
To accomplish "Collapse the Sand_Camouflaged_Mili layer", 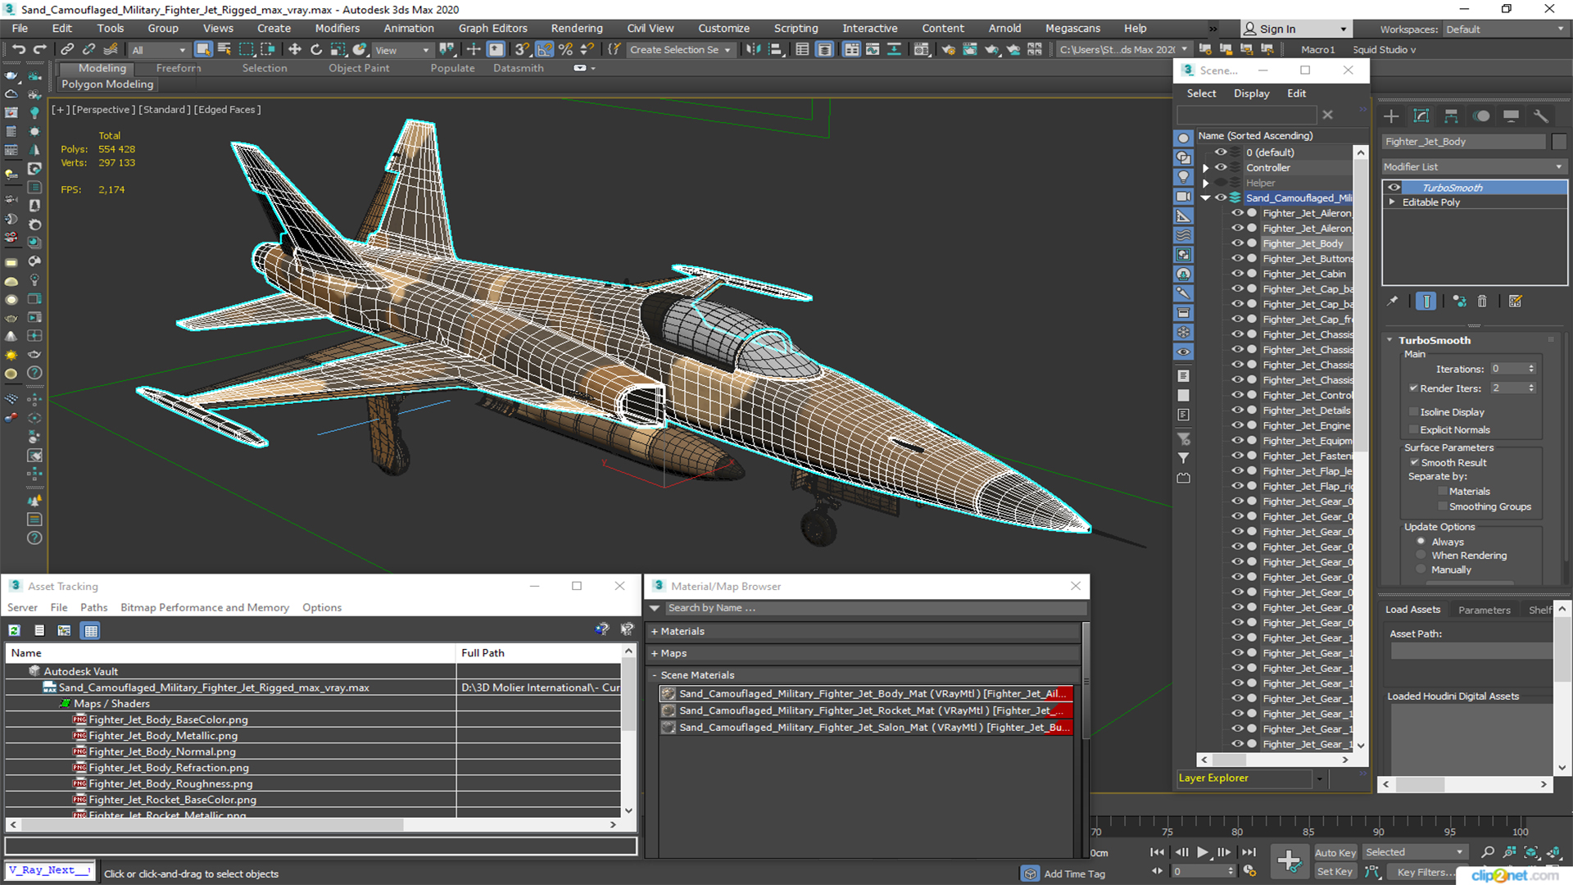I will pyautogui.click(x=1205, y=198).
